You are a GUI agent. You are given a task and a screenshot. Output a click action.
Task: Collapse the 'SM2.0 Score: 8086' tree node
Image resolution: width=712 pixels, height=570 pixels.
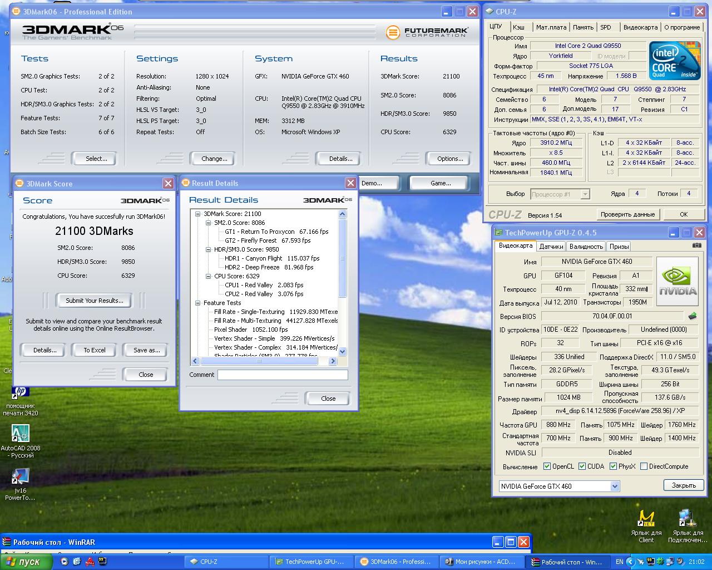click(x=208, y=223)
